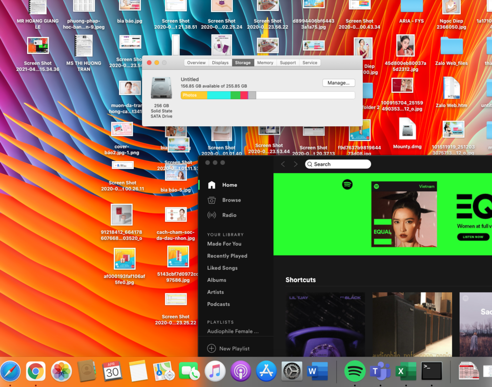The height and width of the screenshot is (387, 492).
Task: Go back with Spotify's left arrow
Action: [x=283, y=164]
